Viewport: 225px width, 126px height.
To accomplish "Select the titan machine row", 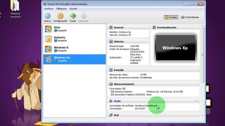I will click(x=75, y=29).
